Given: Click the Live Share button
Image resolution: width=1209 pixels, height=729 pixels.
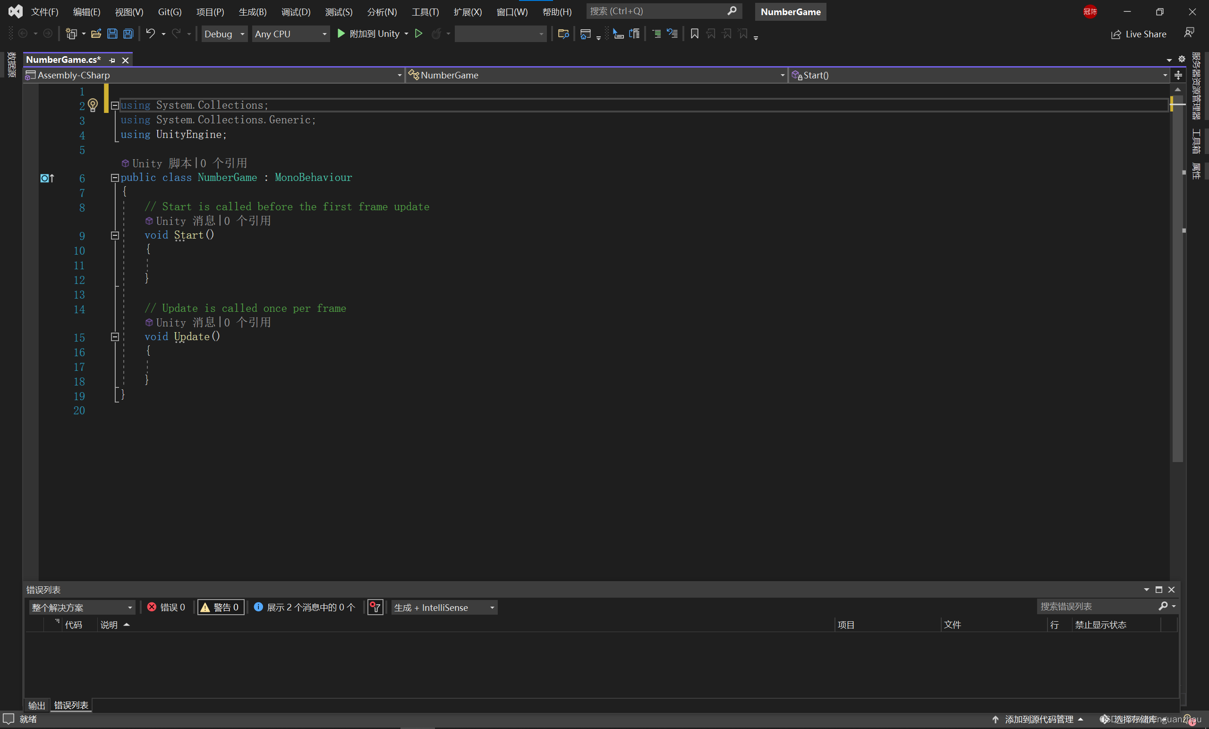Looking at the screenshot, I should [x=1138, y=34].
